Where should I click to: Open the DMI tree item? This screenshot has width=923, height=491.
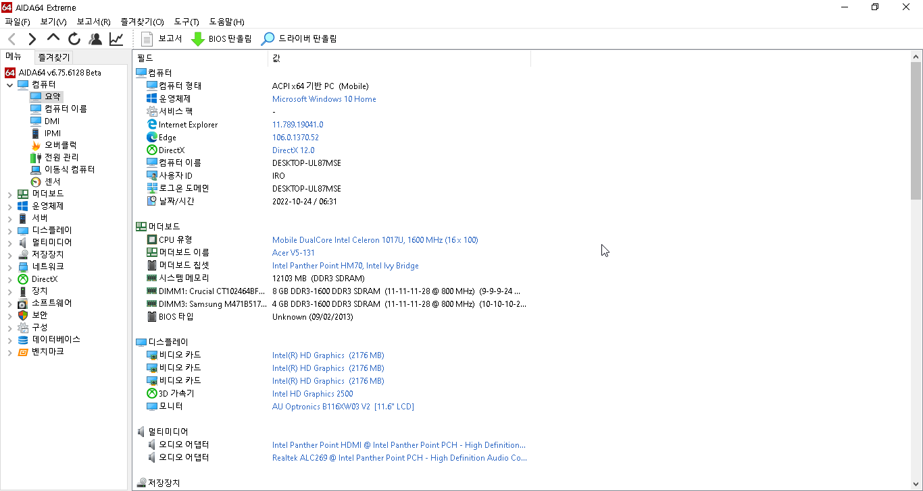(x=45, y=121)
